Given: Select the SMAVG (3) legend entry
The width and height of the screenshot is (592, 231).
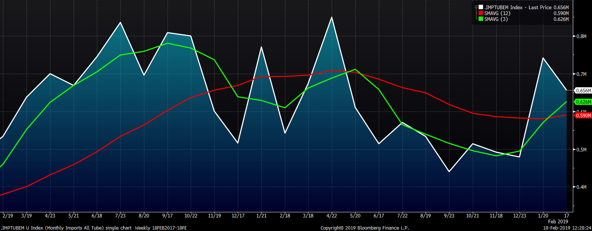Looking at the screenshot, I should click(x=496, y=19).
